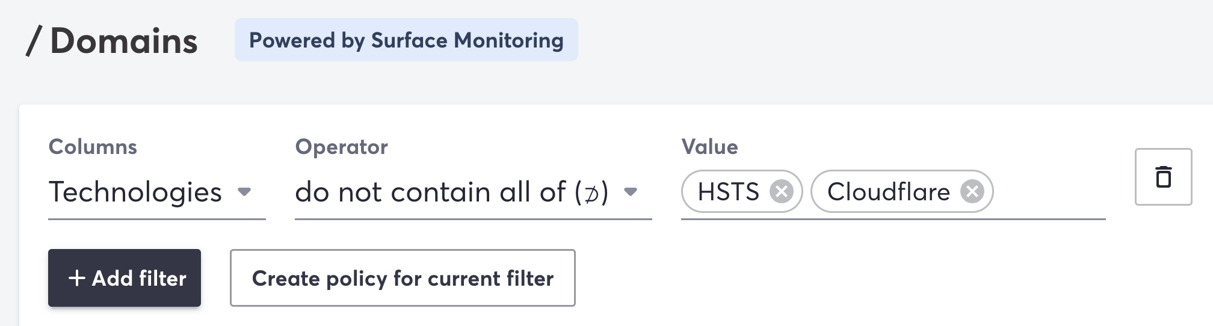
Task: Select the HSTS chip label
Action: tap(728, 192)
